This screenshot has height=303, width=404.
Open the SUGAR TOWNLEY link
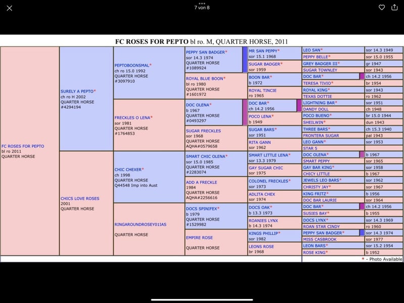(320, 70)
